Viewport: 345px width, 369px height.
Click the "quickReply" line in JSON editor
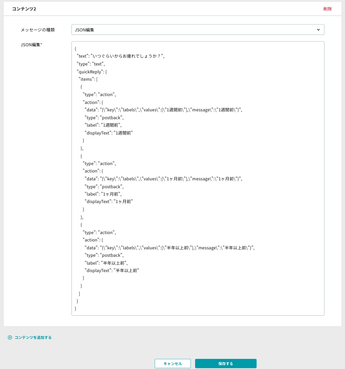coord(92,72)
